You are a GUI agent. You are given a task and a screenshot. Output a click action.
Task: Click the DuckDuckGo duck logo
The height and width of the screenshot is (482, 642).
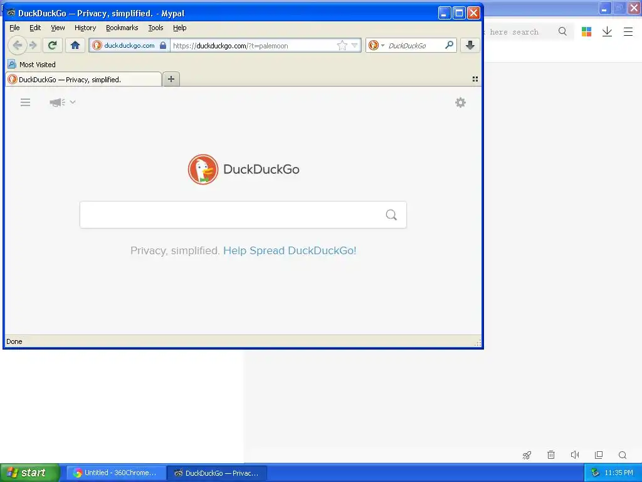pyautogui.click(x=203, y=169)
